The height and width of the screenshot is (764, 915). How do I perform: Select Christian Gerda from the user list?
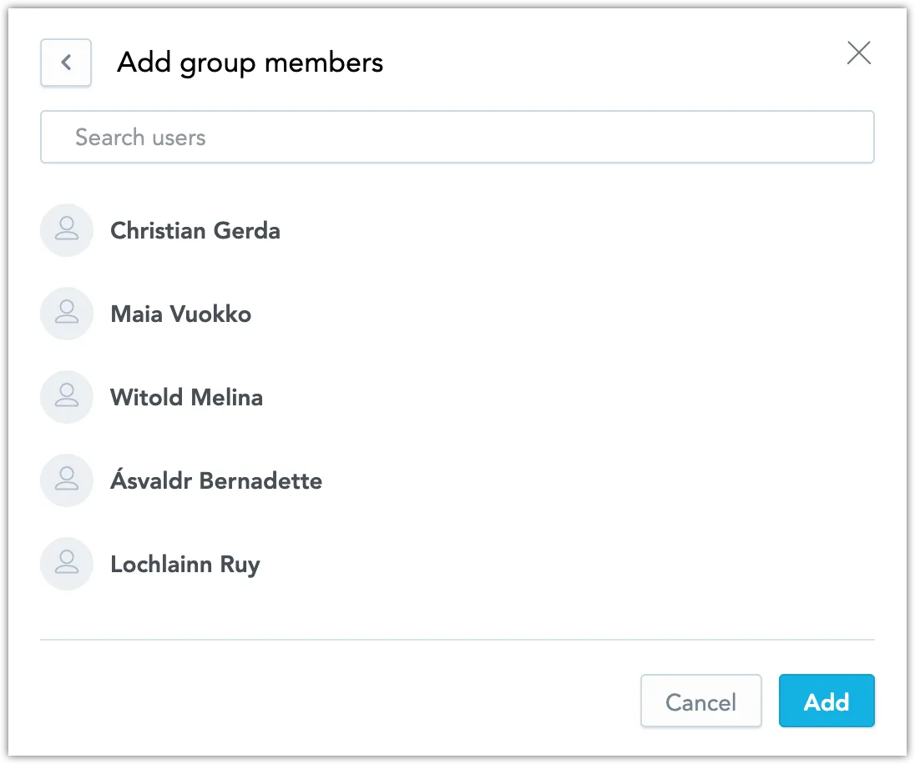[x=195, y=230]
